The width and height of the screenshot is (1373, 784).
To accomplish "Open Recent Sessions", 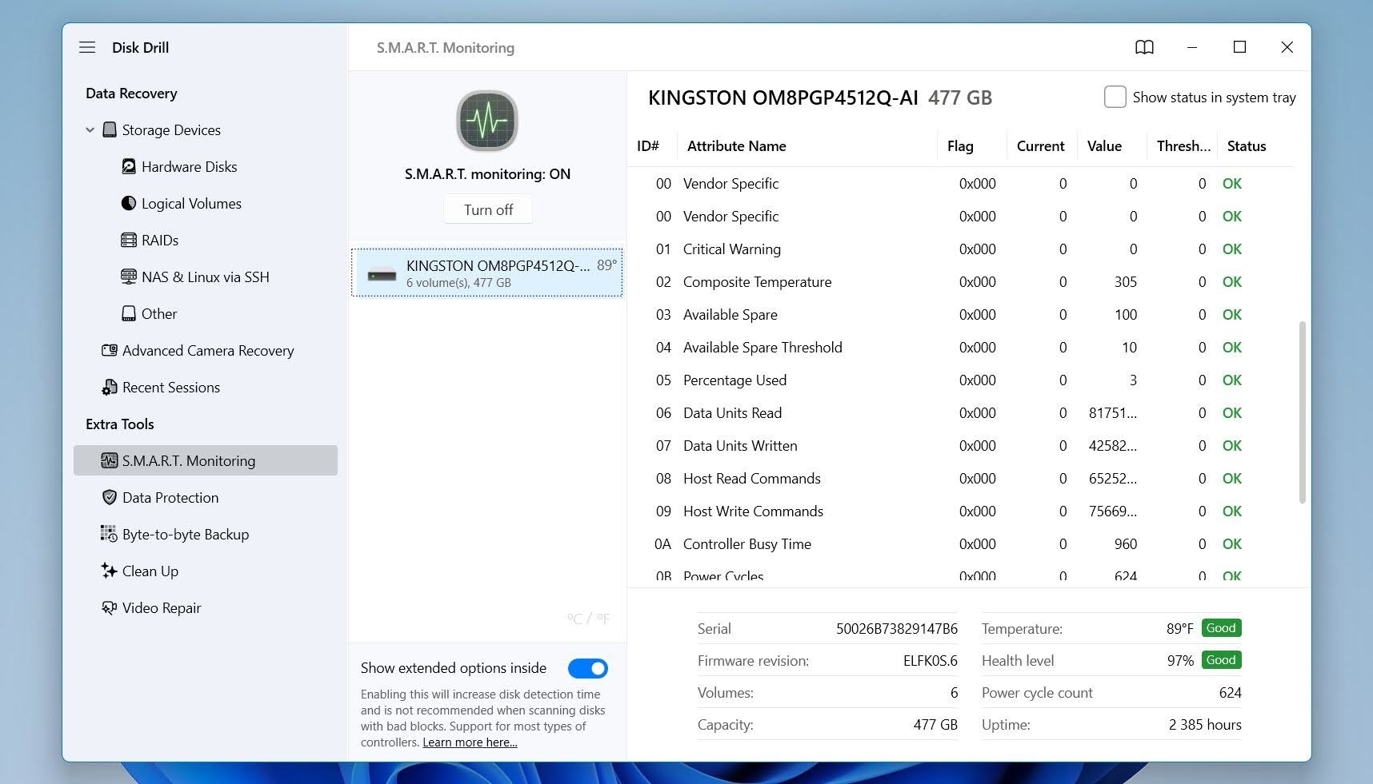I will (x=171, y=388).
